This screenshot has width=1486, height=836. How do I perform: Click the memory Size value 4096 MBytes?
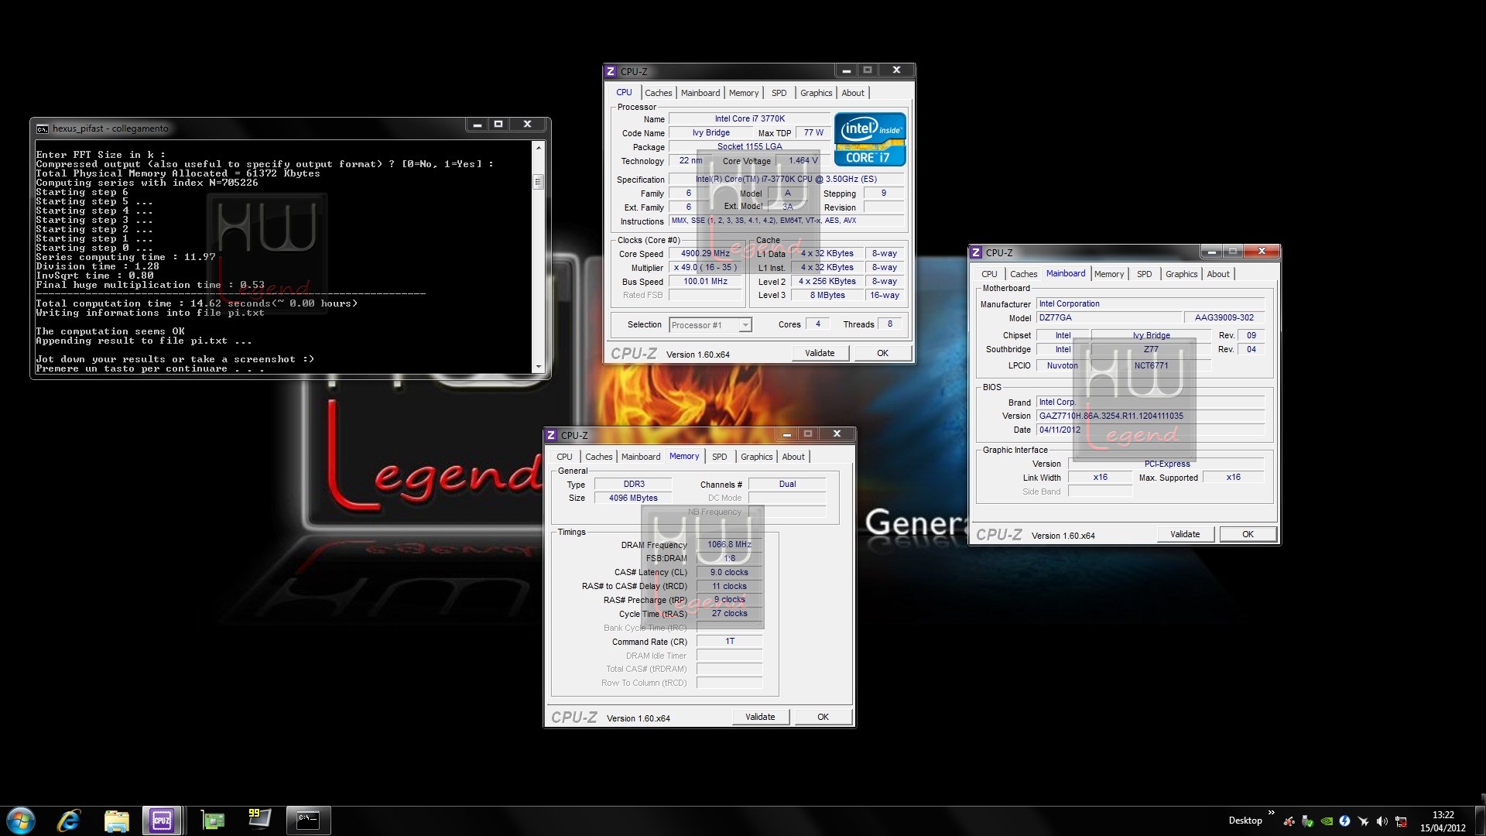[x=633, y=498]
